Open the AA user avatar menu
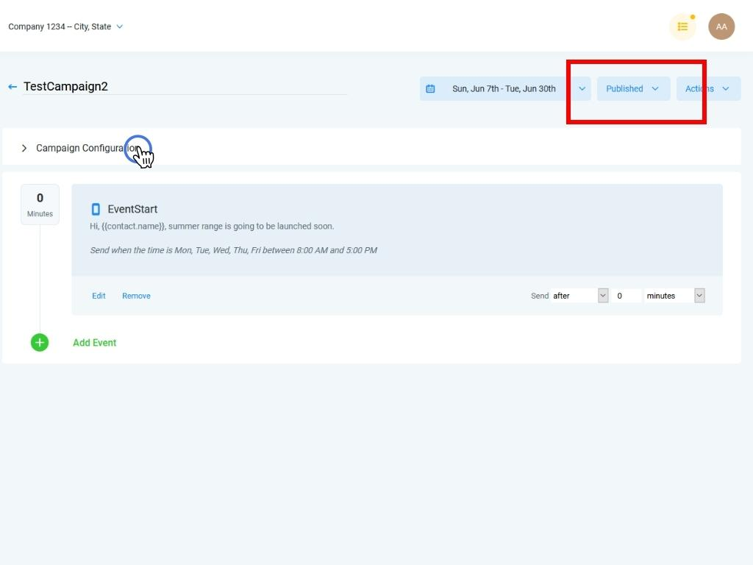This screenshot has height=565, width=753. (721, 26)
